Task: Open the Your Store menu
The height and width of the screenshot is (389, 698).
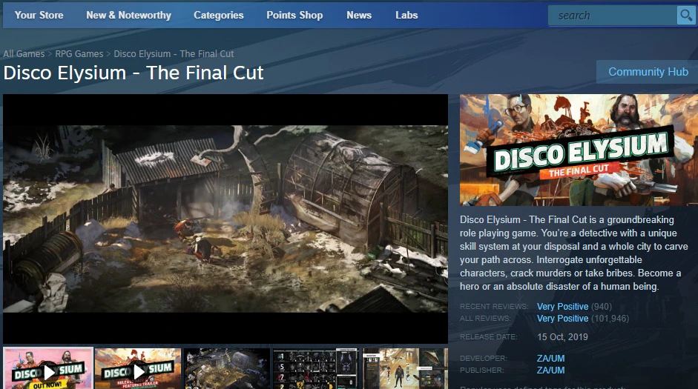Action: pos(39,15)
